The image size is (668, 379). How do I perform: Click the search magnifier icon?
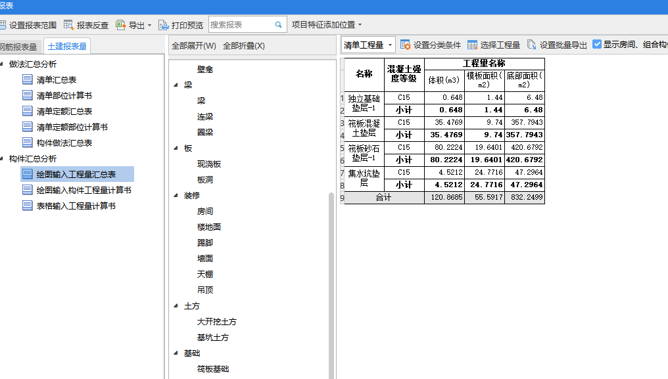coord(278,25)
